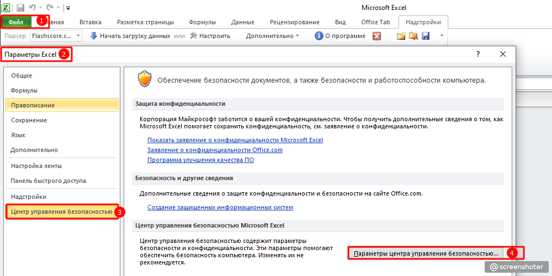Select the Надстройки ribbon tab
The height and width of the screenshot is (276, 552).
pyautogui.click(x=423, y=22)
